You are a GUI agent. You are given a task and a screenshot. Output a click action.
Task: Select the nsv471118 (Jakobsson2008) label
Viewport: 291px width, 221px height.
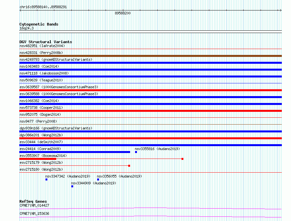point(44,73)
